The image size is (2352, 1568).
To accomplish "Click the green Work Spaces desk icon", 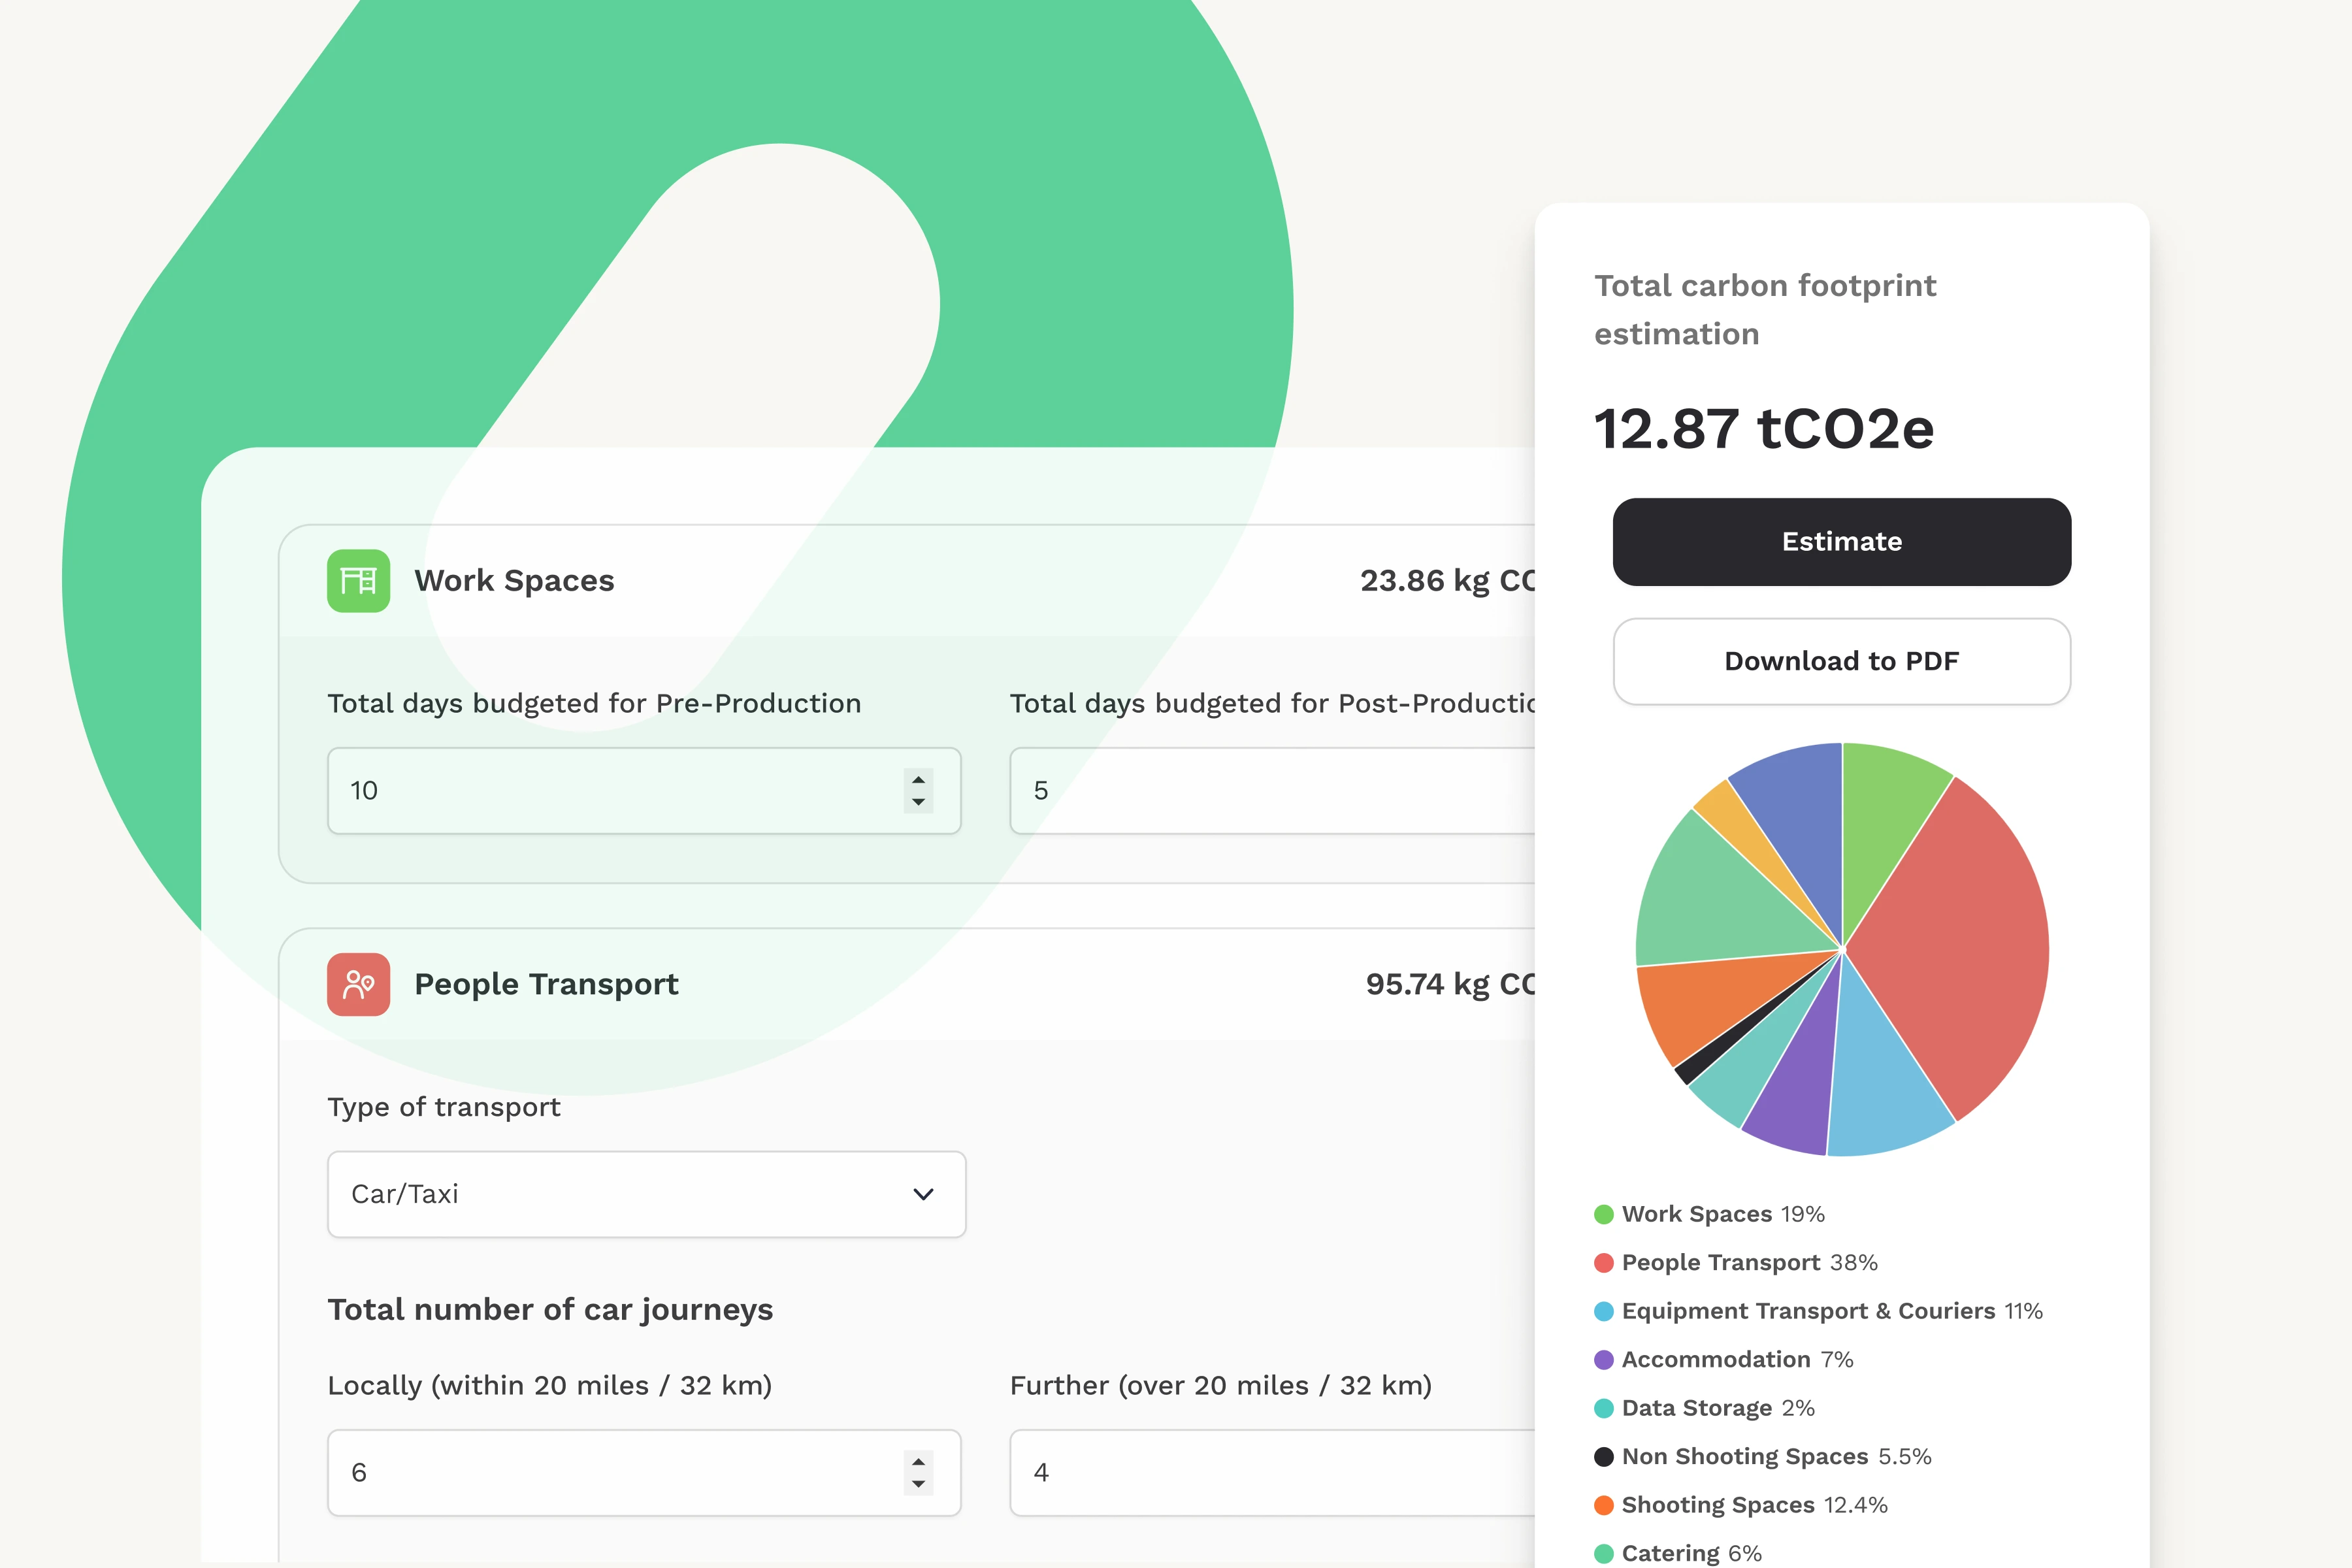I will [358, 580].
